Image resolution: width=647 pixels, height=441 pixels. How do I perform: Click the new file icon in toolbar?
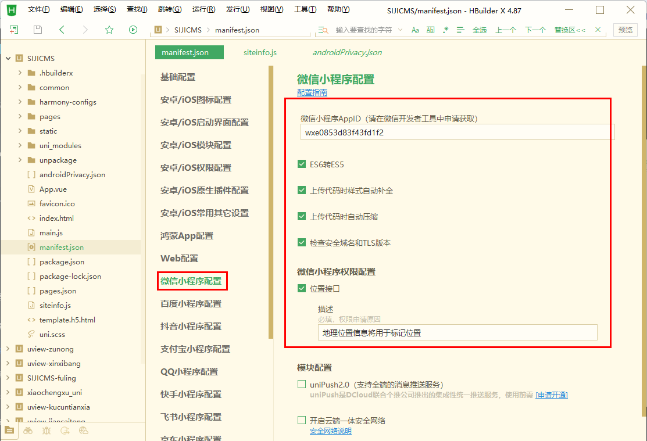(14, 30)
